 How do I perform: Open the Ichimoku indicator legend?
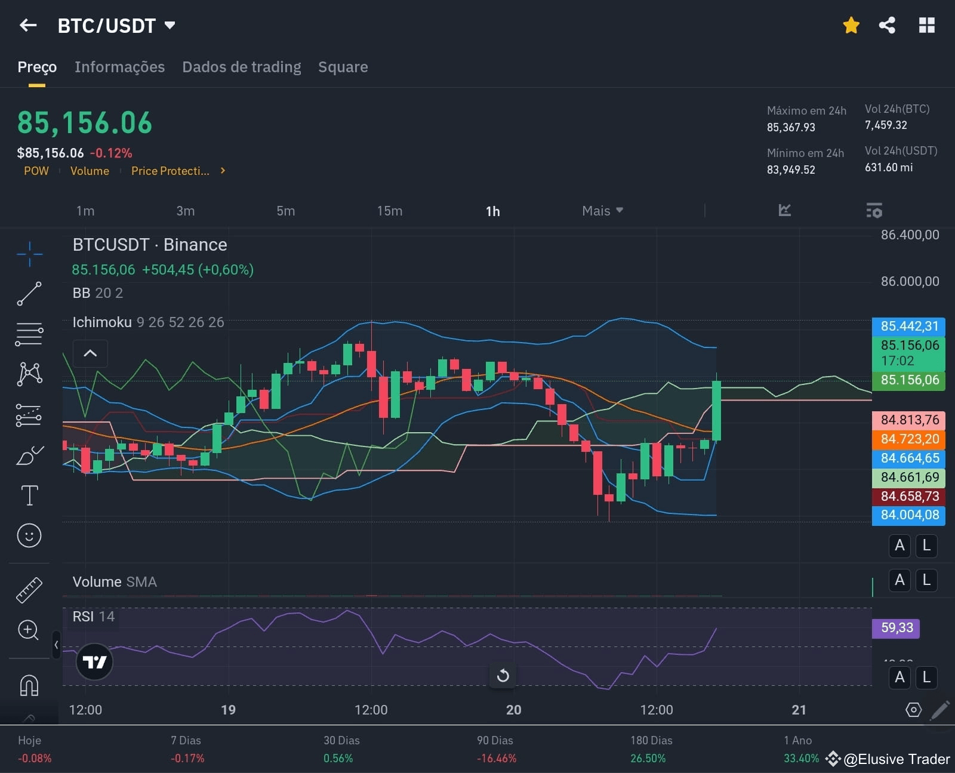click(148, 322)
